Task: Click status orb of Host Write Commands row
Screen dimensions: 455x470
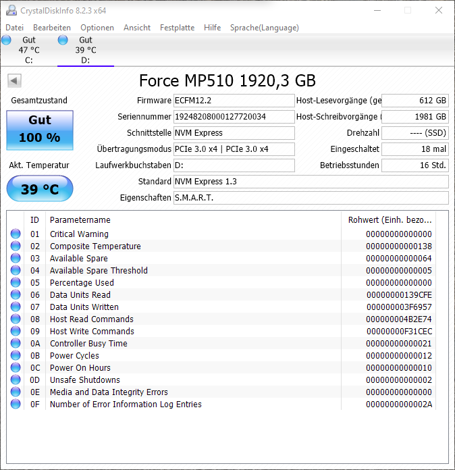Action: [x=16, y=331]
